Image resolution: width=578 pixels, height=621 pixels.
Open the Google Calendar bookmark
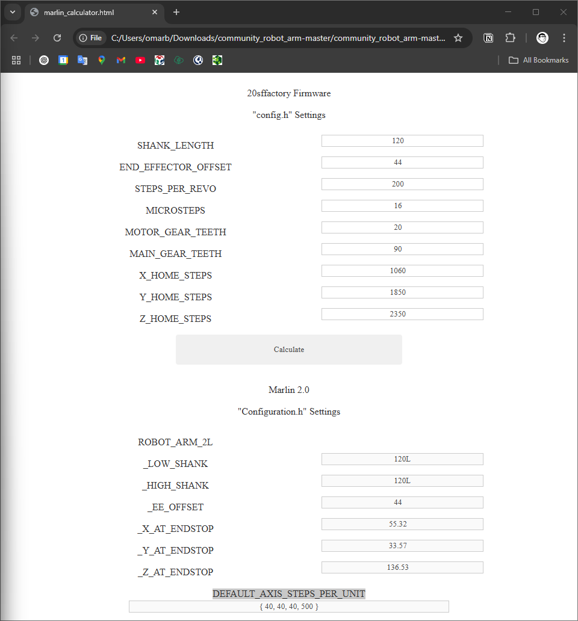point(63,60)
